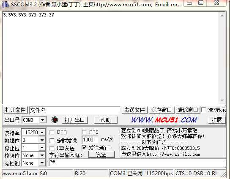Enable the HEX显示 checkbox

(203, 110)
